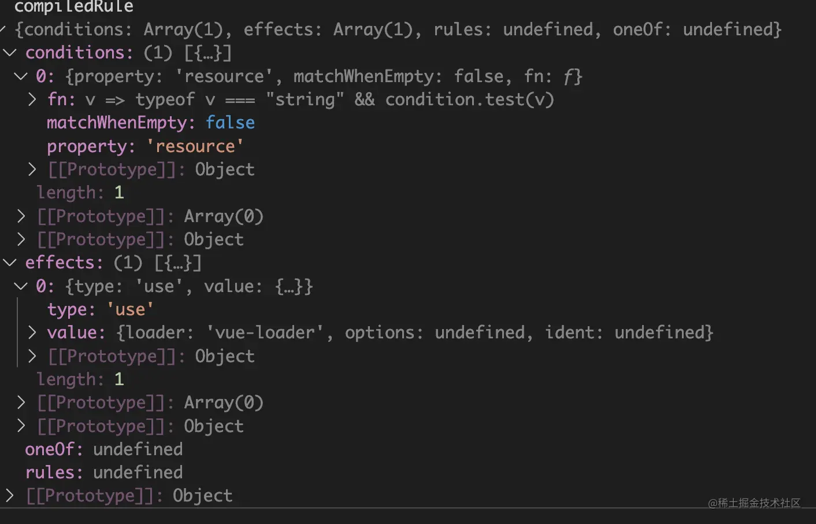
Task: Collapse item 0 with property 'resource'
Action: point(21,76)
